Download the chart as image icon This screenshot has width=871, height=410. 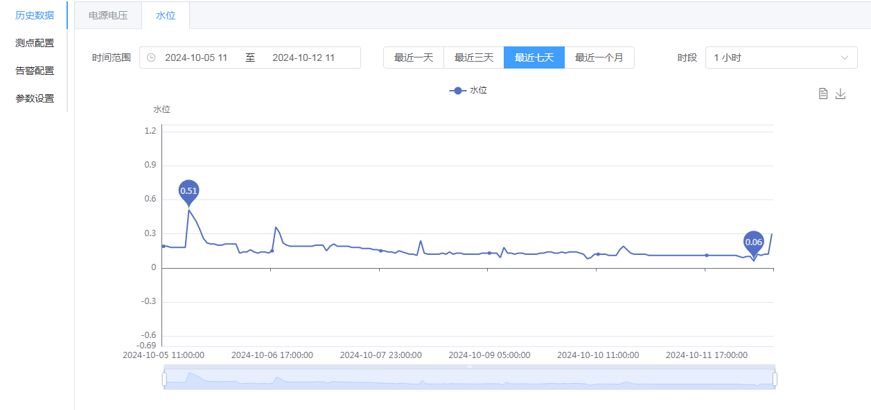(841, 93)
